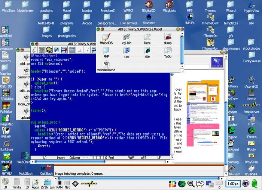Screen dimensions: 262x190
Task: Click the Trinity hard drive on icon bar
Action: point(16,183)
